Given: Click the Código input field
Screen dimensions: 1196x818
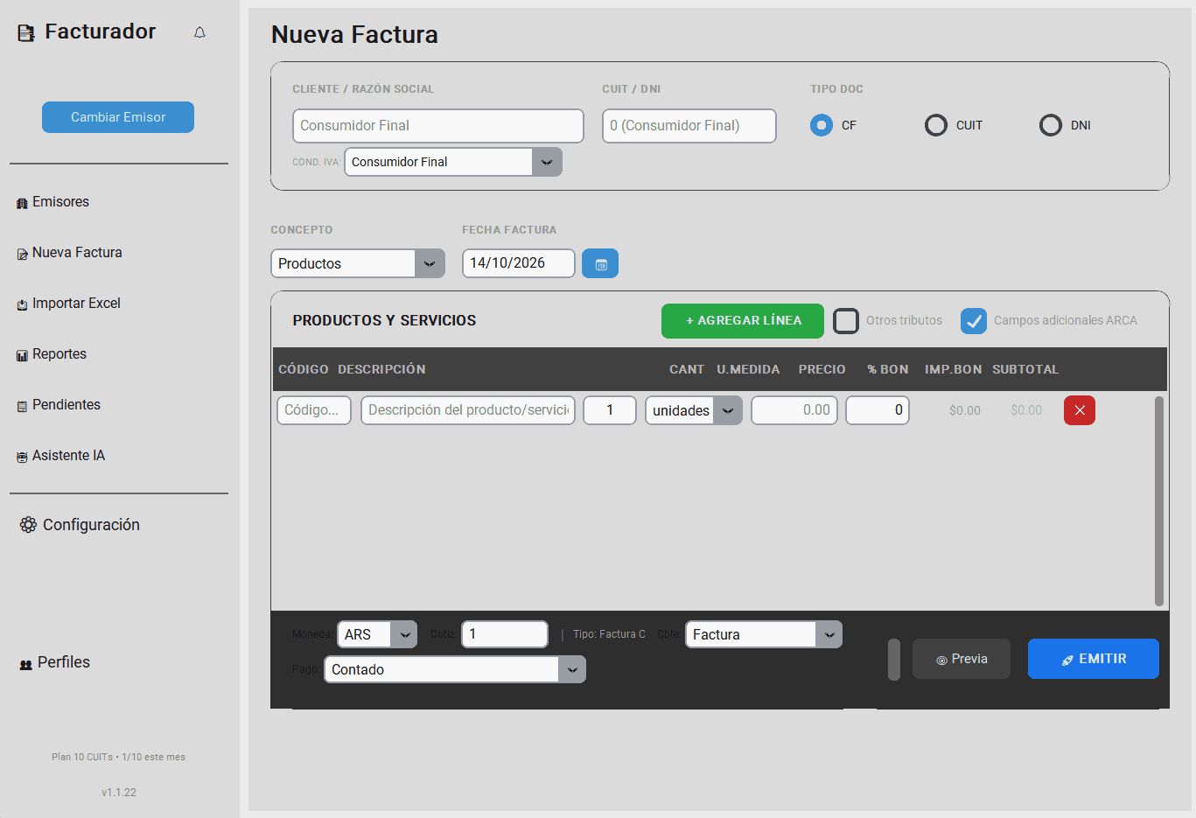Looking at the screenshot, I should click(314, 410).
